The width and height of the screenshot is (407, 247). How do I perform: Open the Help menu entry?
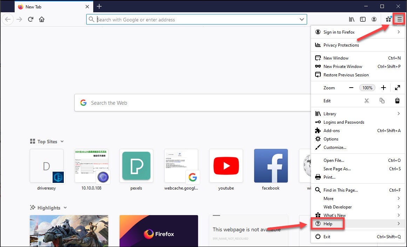click(328, 224)
